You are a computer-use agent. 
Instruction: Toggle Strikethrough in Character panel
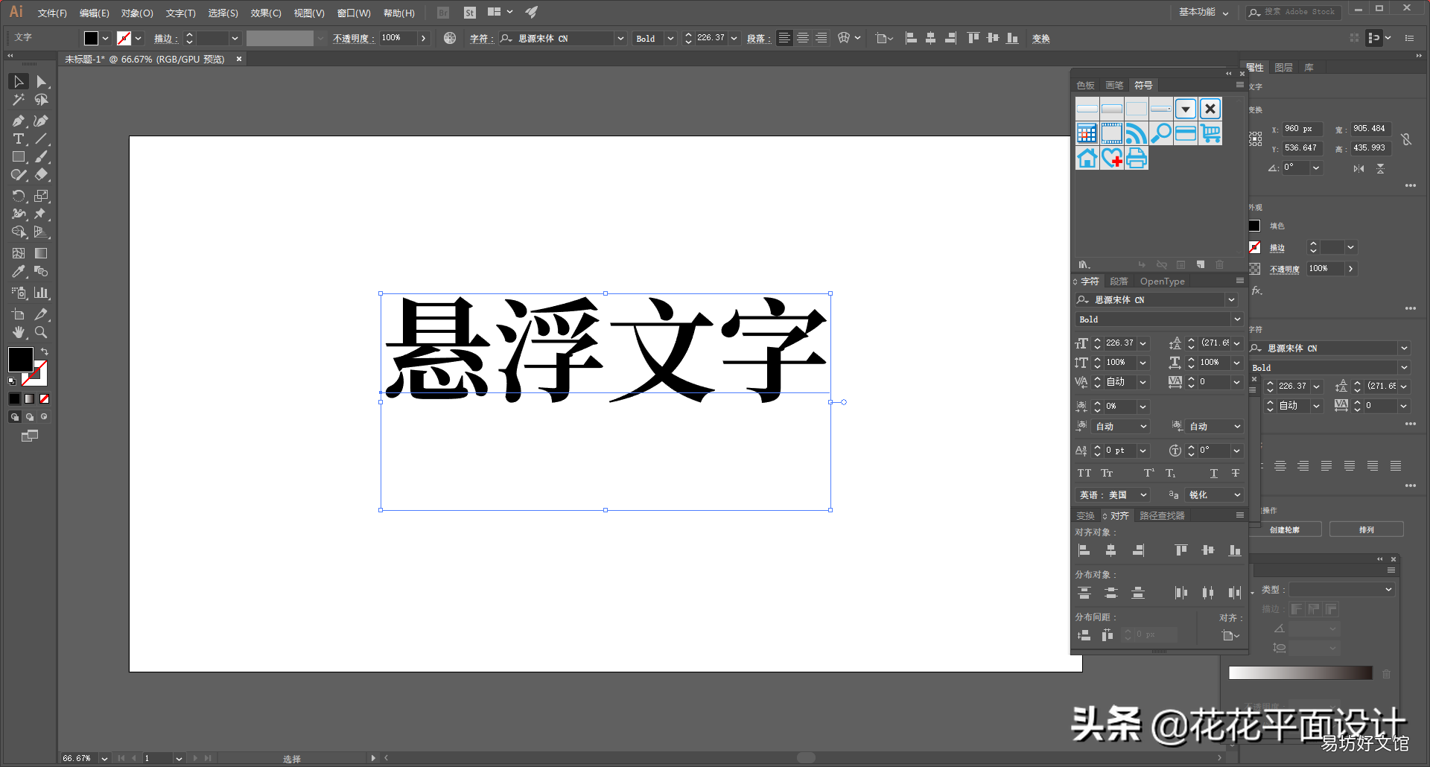click(1236, 473)
